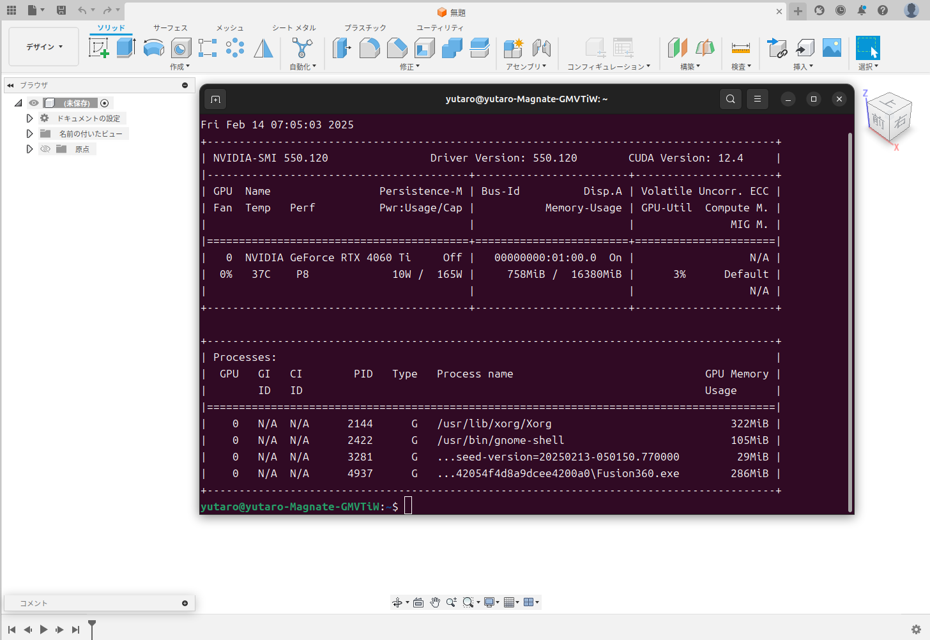Select the Press Pull tool
Image resolution: width=930 pixels, height=640 pixels.
(342, 48)
